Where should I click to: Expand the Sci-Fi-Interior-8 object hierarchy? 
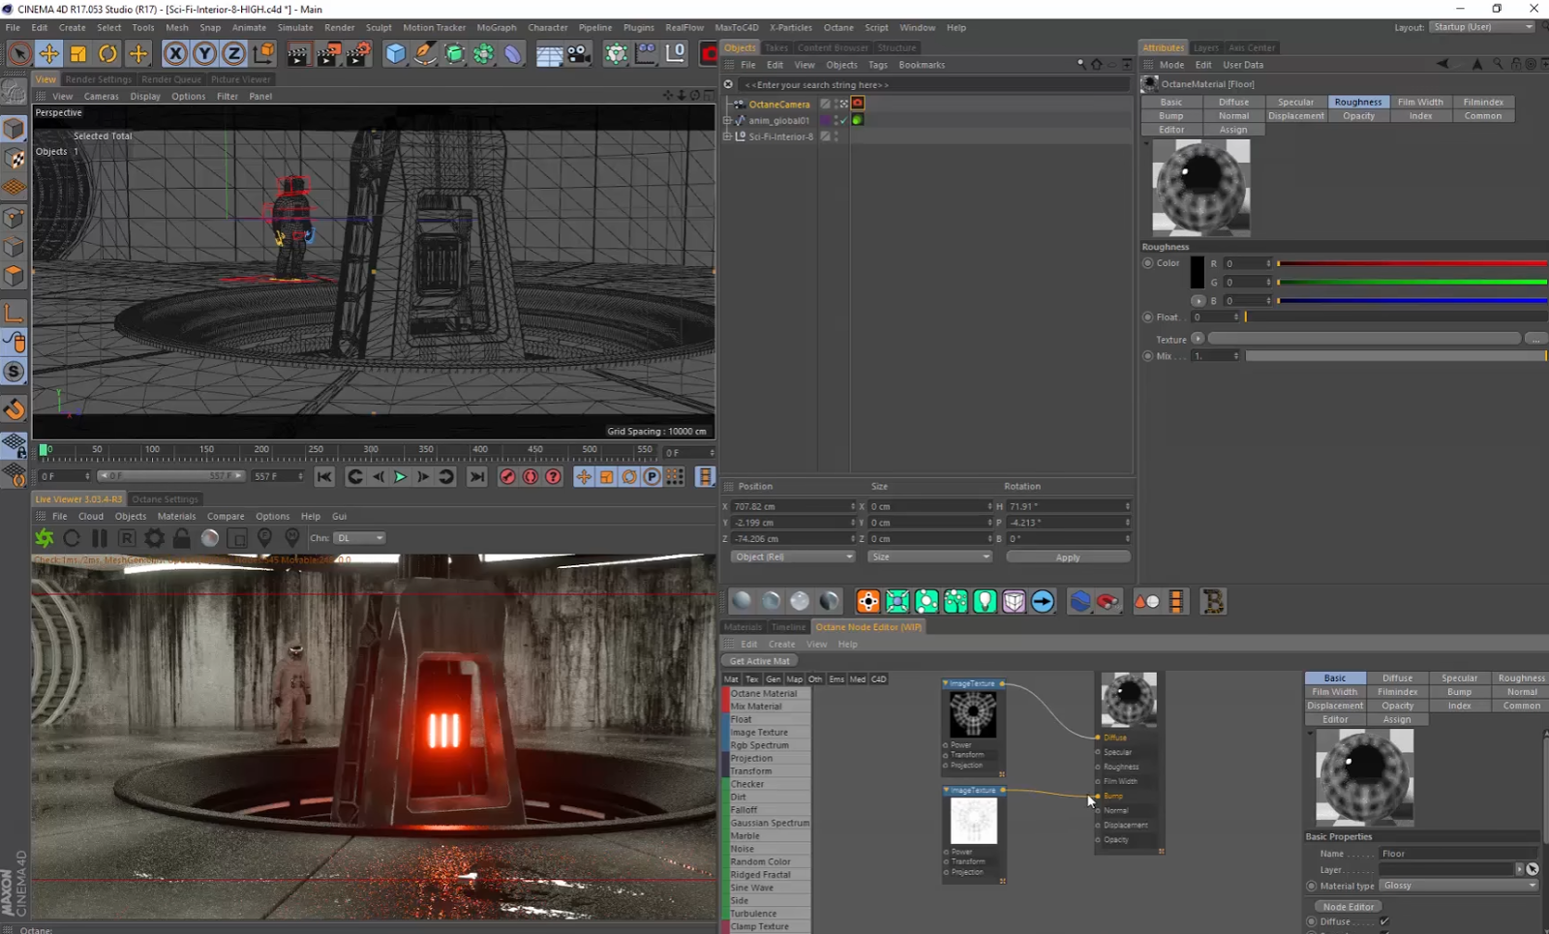[x=727, y=136]
